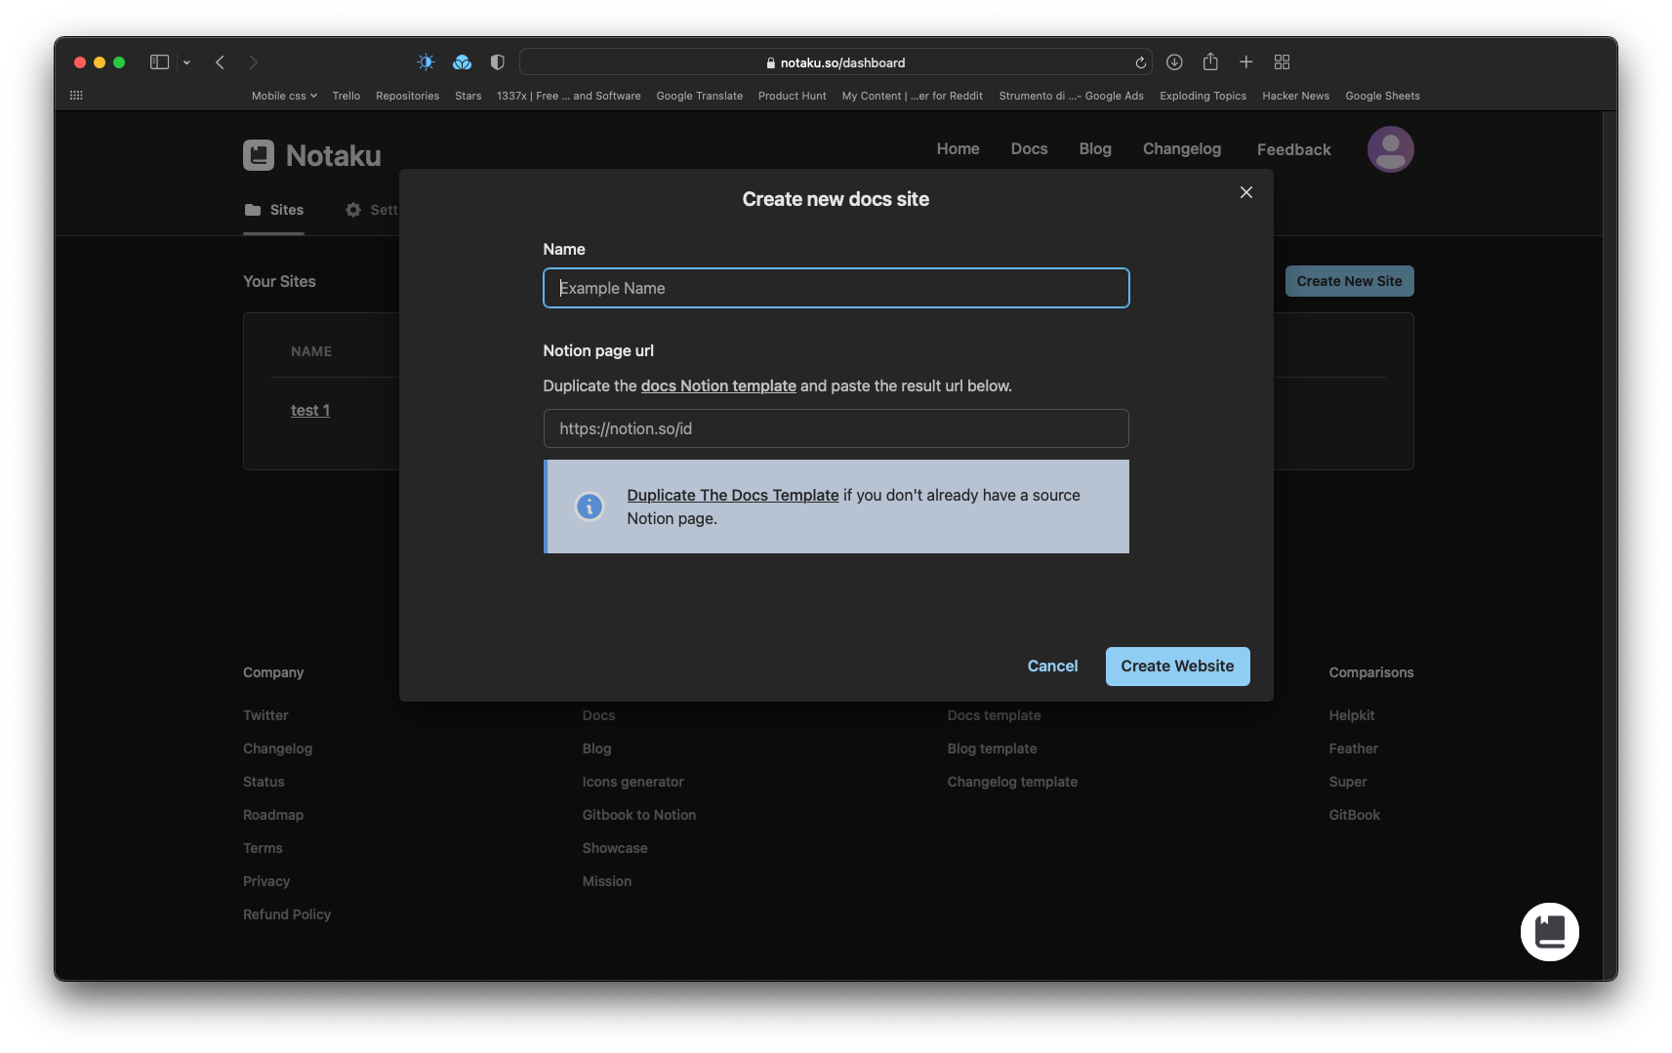Reload the notaku.so dashboard page
1672x1053 pixels.
pos(1139,61)
